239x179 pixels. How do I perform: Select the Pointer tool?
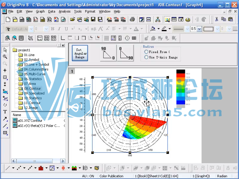(x=5, y=50)
